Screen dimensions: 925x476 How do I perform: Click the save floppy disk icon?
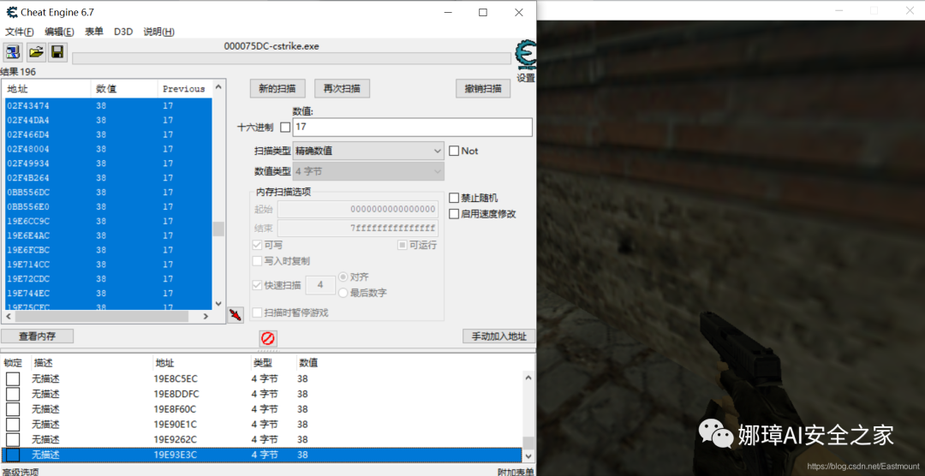click(x=57, y=52)
